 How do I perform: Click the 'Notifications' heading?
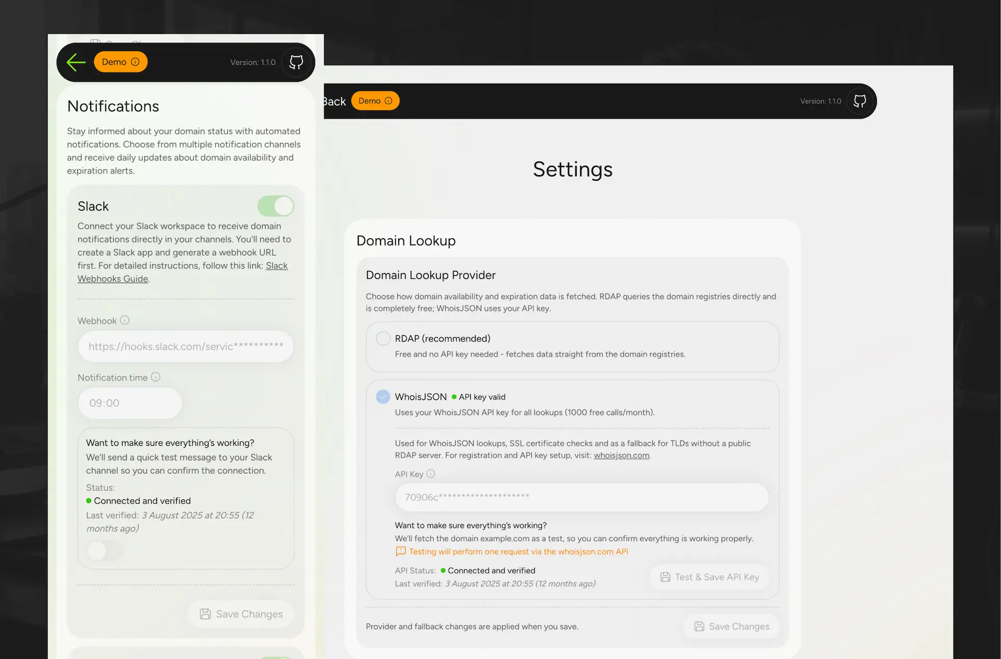click(113, 106)
